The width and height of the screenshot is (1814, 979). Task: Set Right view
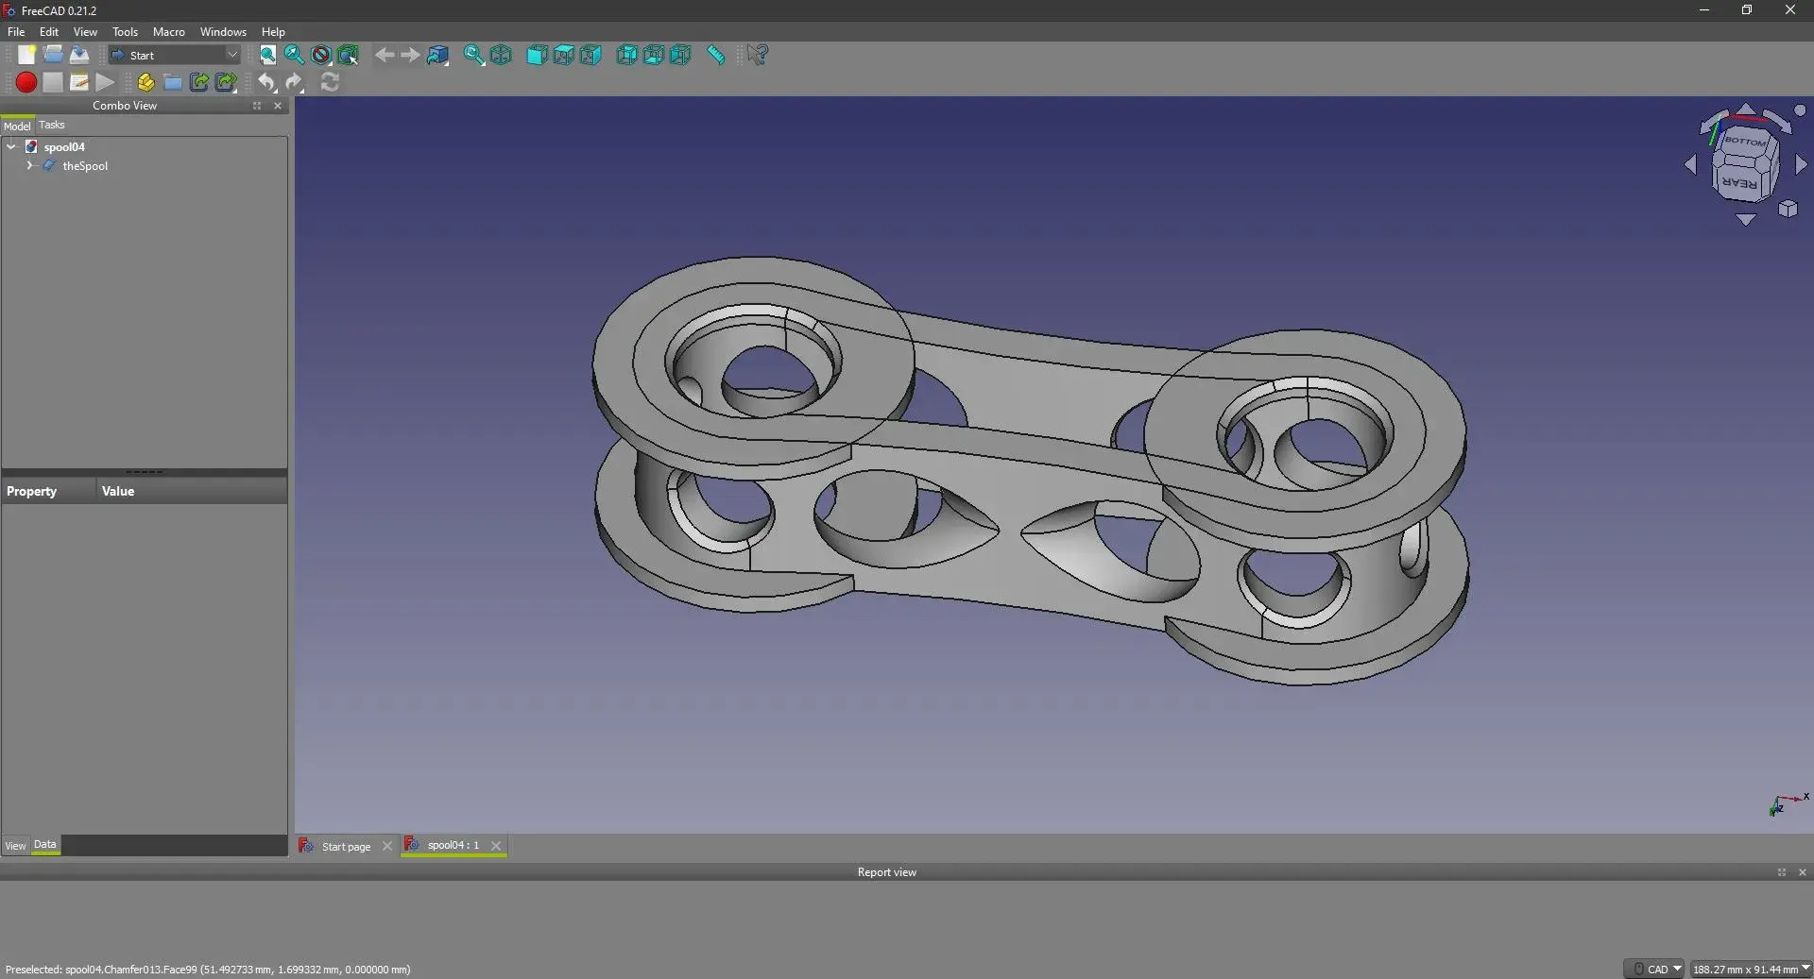click(590, 55)
